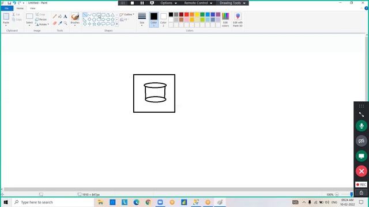Choose the Five-point star shape
369x207 pixels.
click(x=94, y=24)
